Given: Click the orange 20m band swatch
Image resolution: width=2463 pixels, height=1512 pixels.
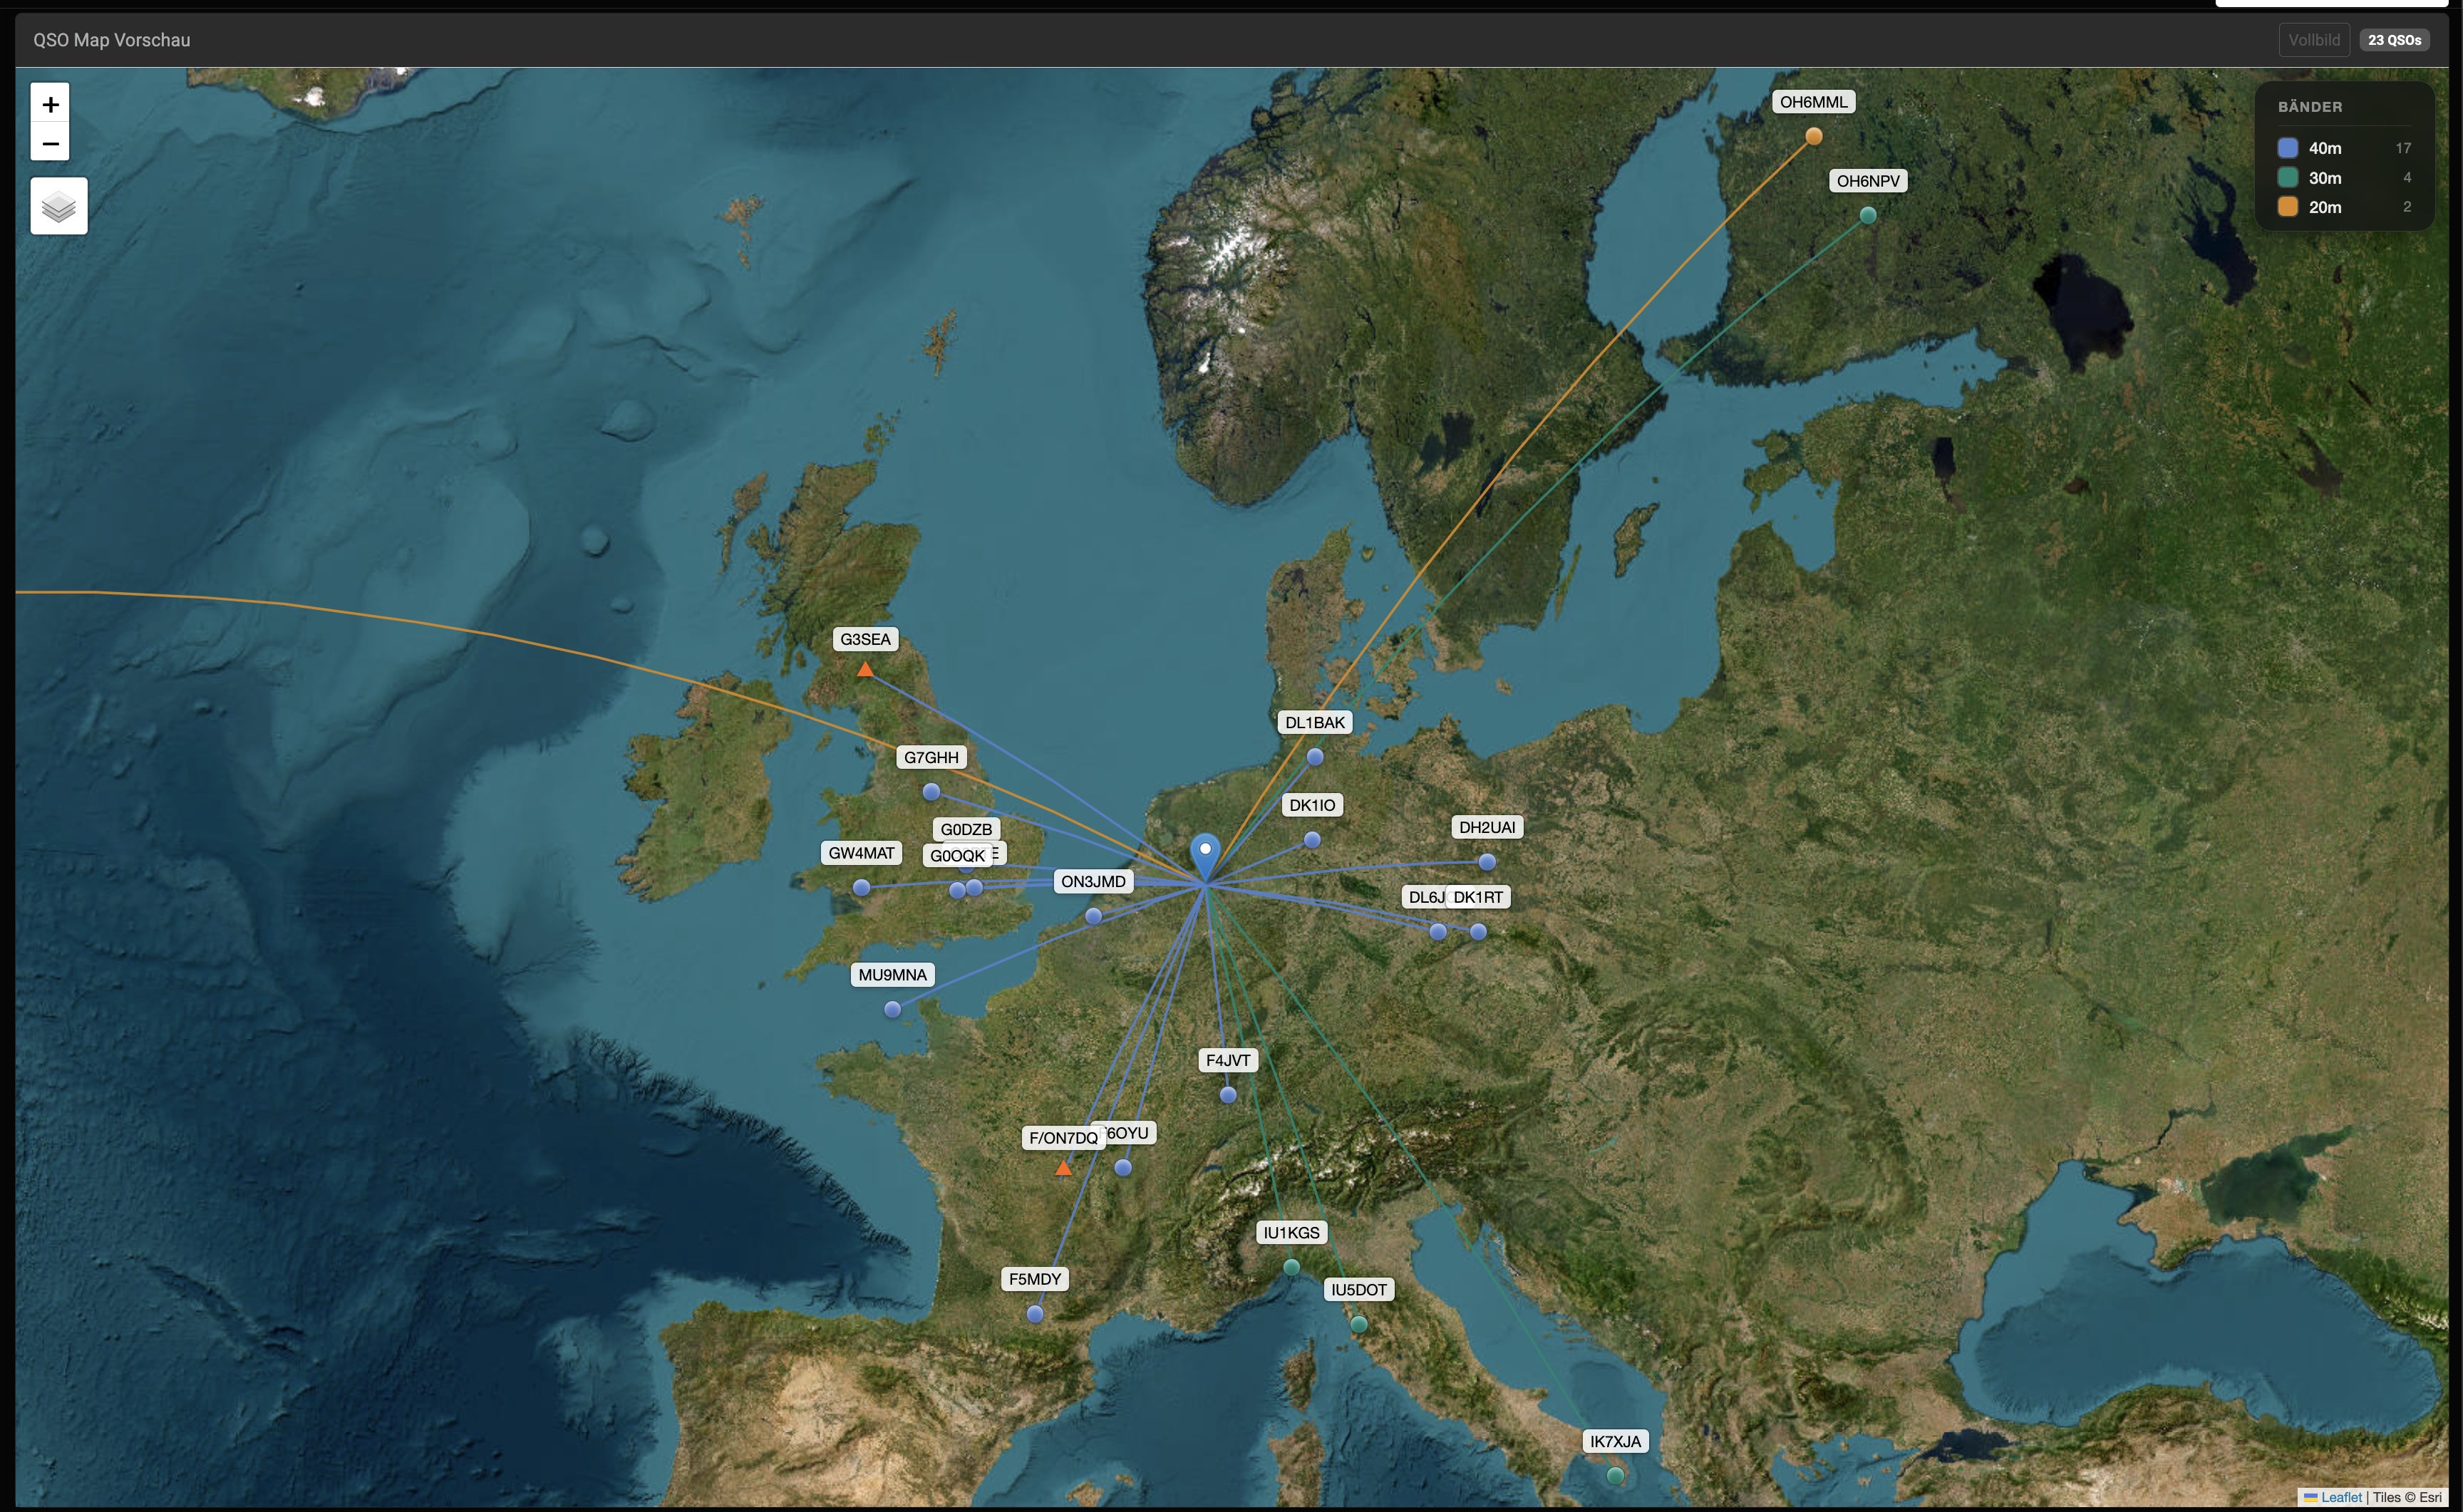Looking at the screenshot, I should [2287, 207].
